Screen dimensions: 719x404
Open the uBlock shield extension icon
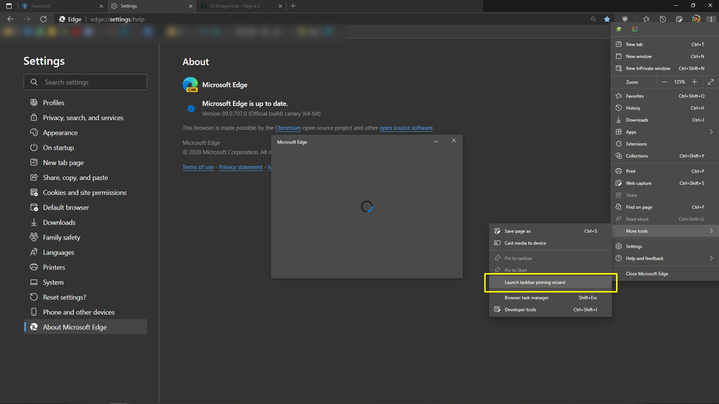(x=625, y=19)
